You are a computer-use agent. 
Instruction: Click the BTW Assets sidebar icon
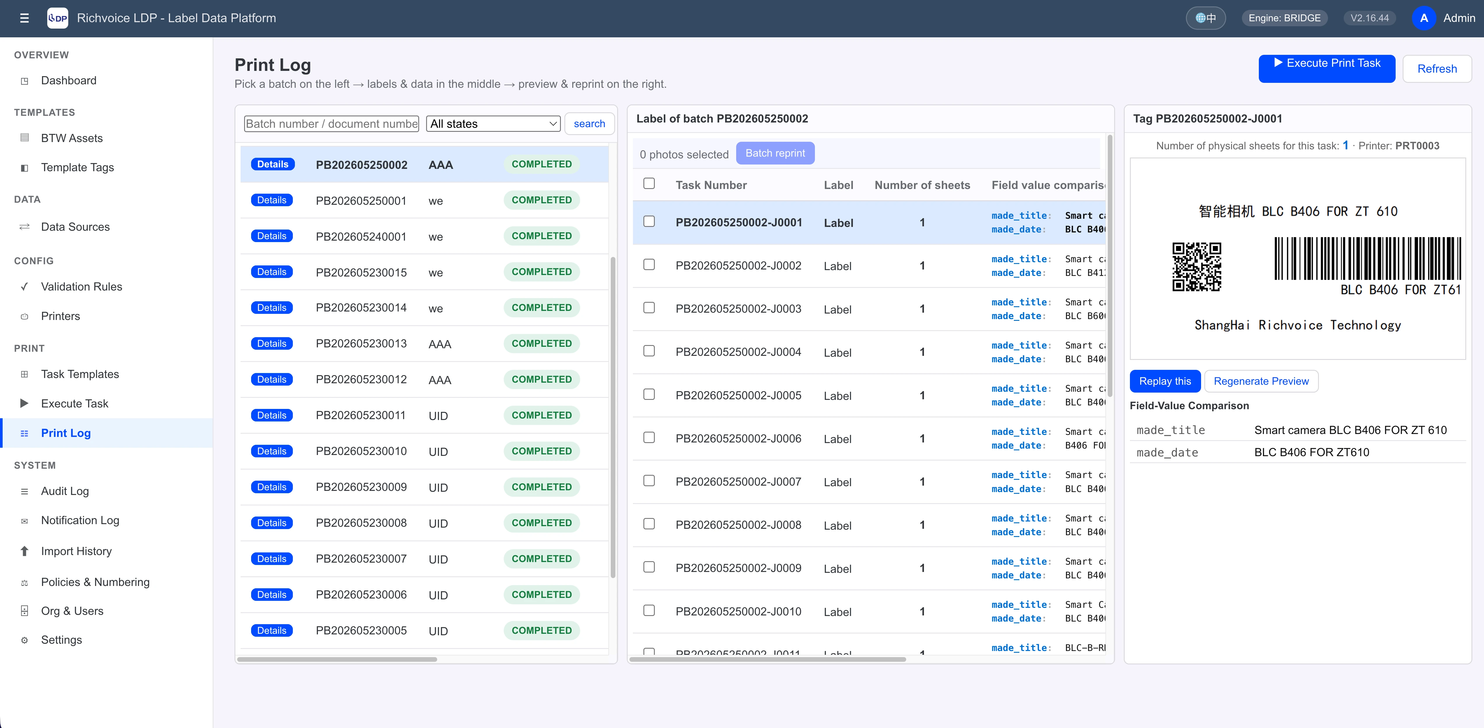tap(24, 138)
